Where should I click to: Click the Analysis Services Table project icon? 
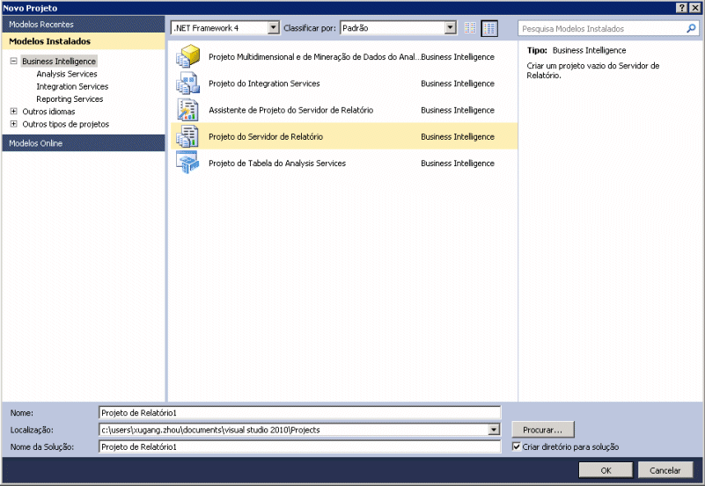[x=187, y=163]
